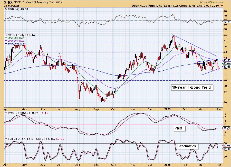The width and height of the screenshot is (231, 167).
Task: Click the High 42.59 value
Action: 156,6
